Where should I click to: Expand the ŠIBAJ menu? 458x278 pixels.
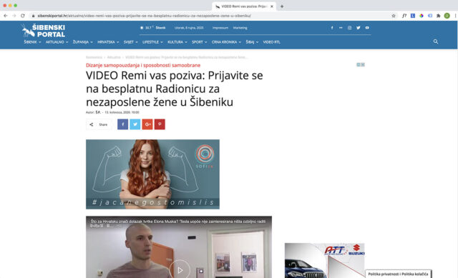(x=252, y=42)
